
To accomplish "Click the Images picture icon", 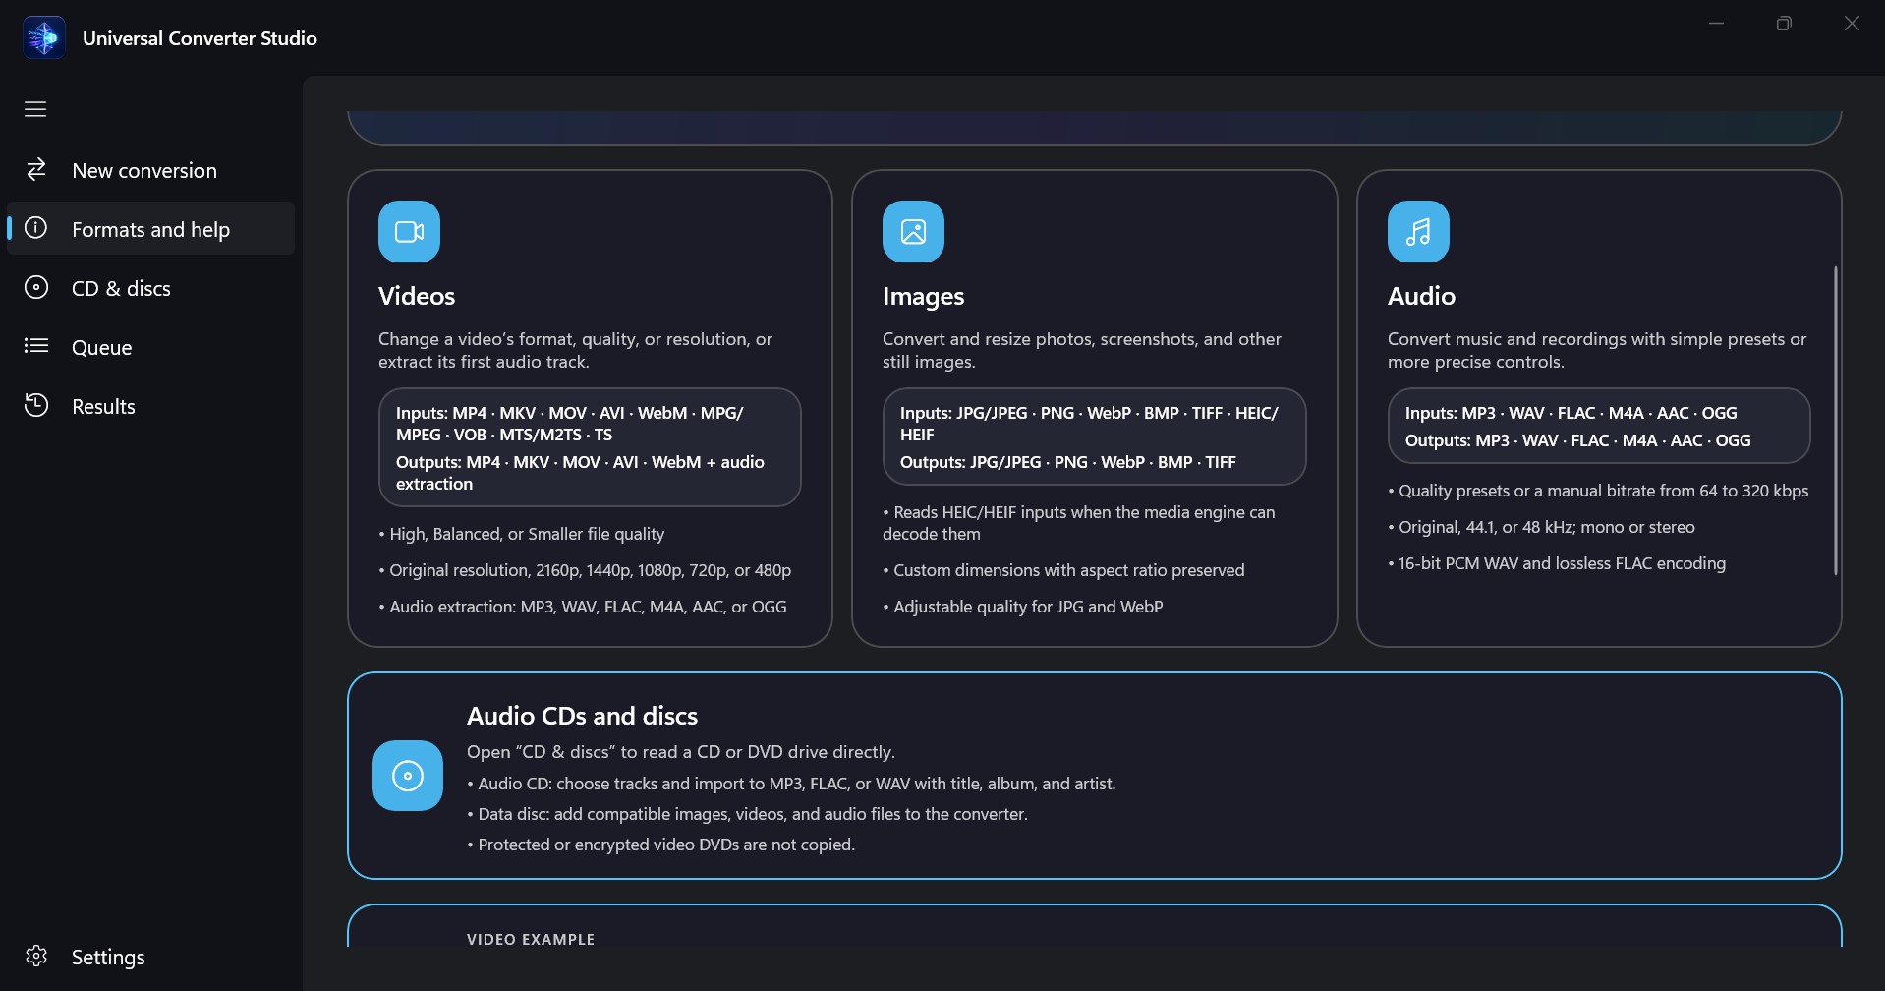I will pyautogui.click(x=913, y=232).
